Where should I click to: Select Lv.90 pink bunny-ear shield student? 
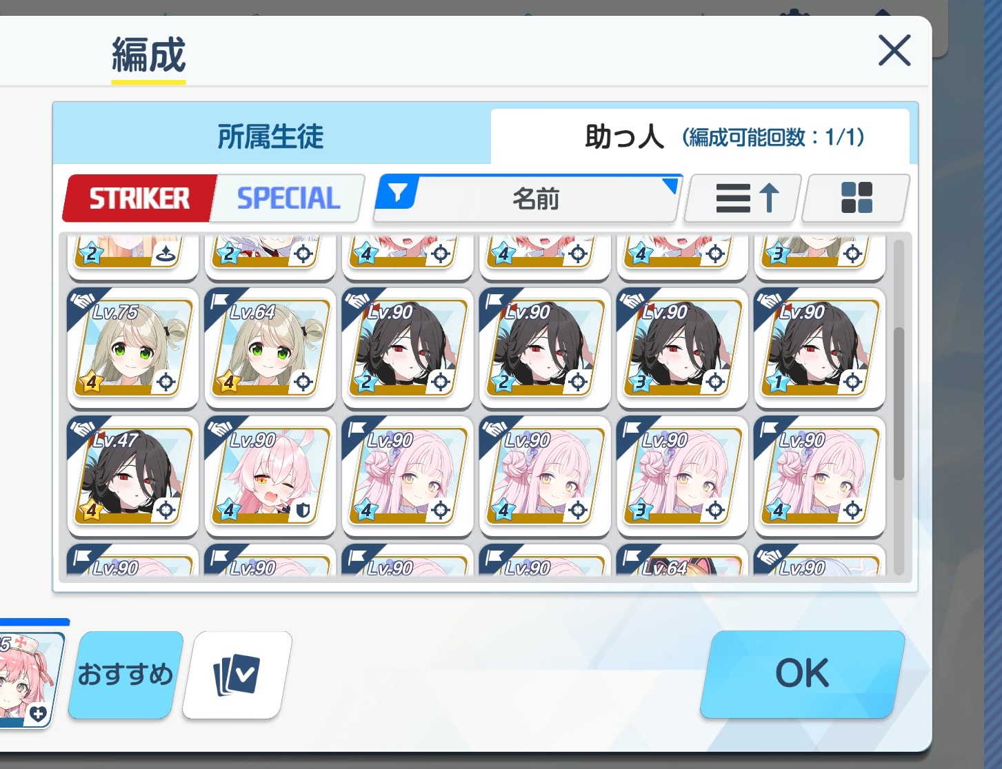270,477
